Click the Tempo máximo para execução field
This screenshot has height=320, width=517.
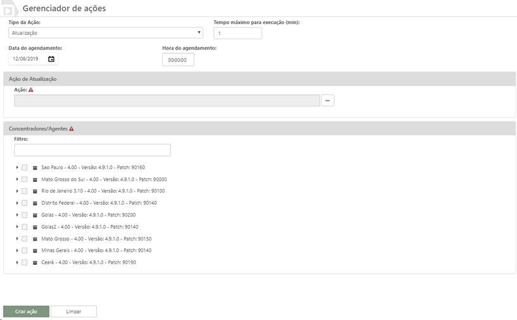[x=238, y=34]
